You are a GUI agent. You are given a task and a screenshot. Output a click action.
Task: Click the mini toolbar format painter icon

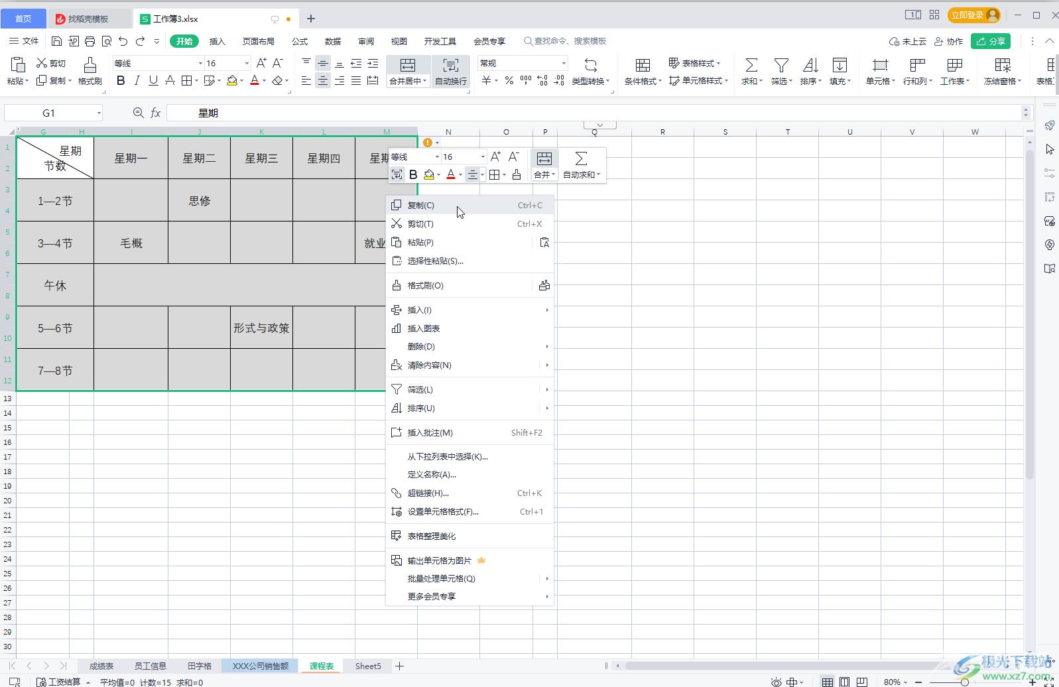[x=517, y=174]
